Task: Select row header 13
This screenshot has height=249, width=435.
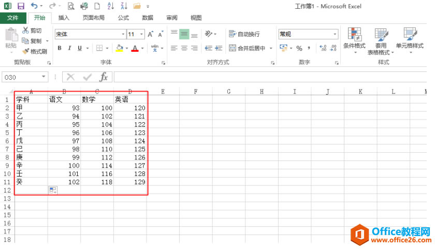Action: tap(7, 199)
